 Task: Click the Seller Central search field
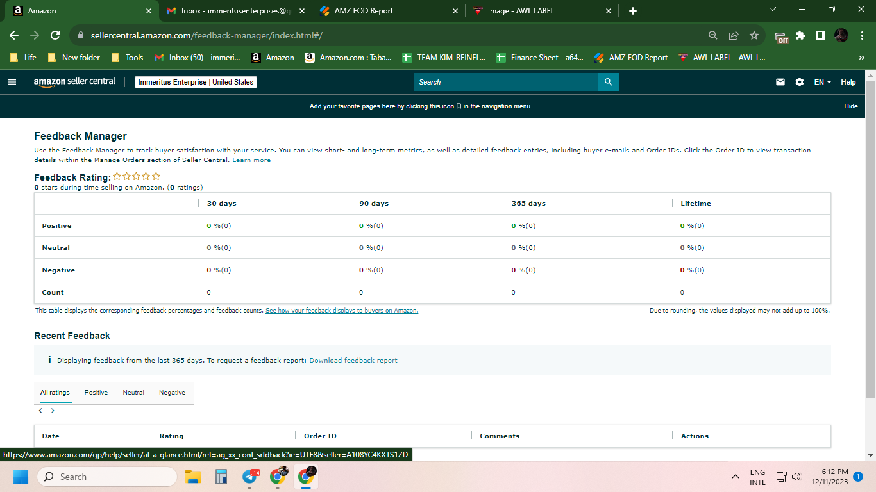(506, 82)
